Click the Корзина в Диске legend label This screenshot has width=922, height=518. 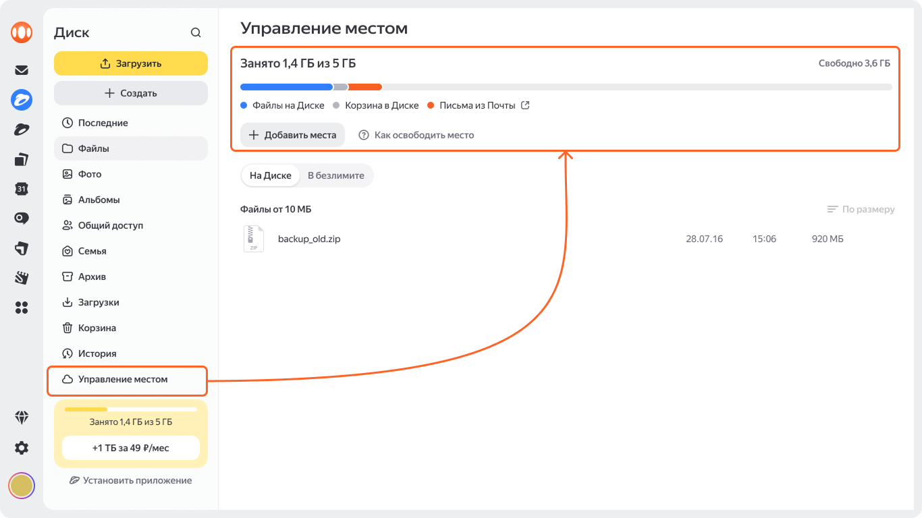click(382, 105)
